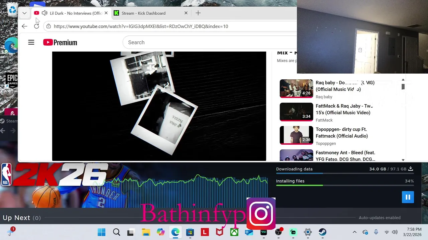Open Topoppgen- dirty cup video title

[x=342, y=133]
